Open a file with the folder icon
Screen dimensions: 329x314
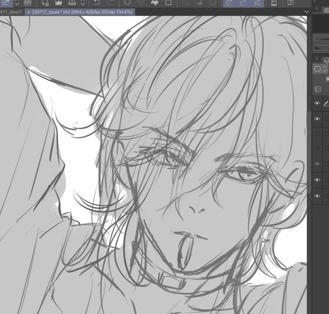click(59, 2)
